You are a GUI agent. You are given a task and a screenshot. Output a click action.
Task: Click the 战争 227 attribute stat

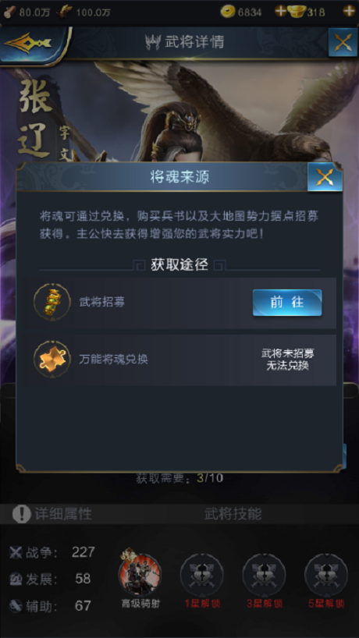[x=52, y=552]
